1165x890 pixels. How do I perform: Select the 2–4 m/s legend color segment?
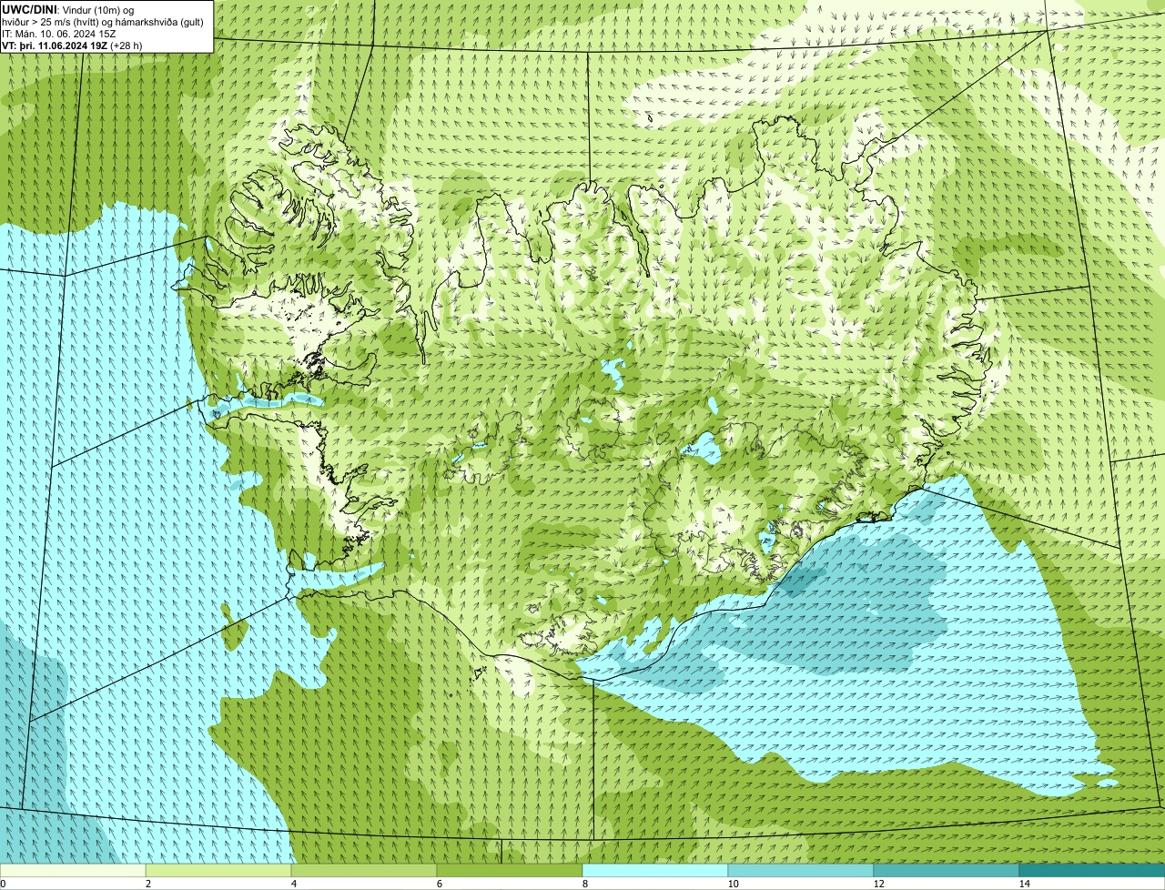[218, 870]
